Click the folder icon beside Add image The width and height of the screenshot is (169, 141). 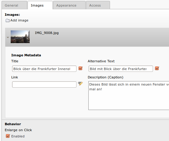point(7,21)
